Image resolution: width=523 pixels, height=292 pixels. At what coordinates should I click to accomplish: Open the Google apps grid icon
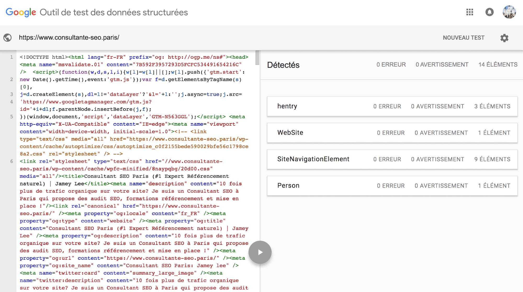coord(470,12)
